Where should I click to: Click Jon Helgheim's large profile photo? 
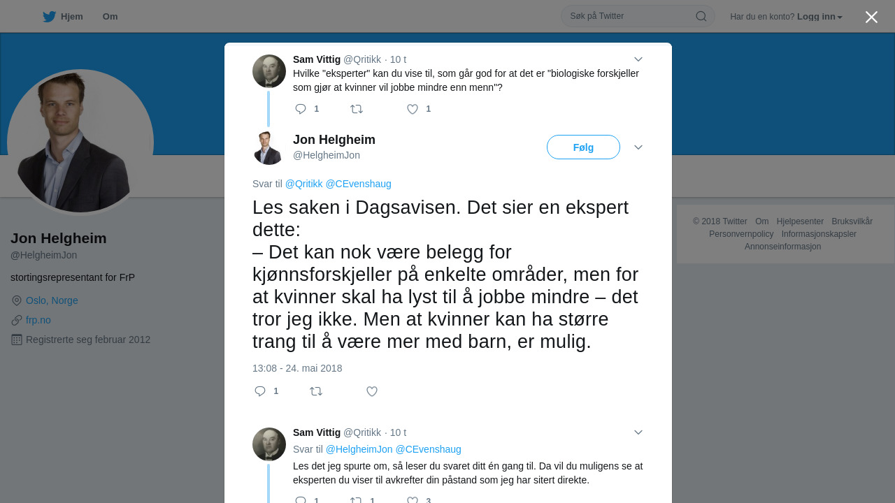(x=80, y=142)
